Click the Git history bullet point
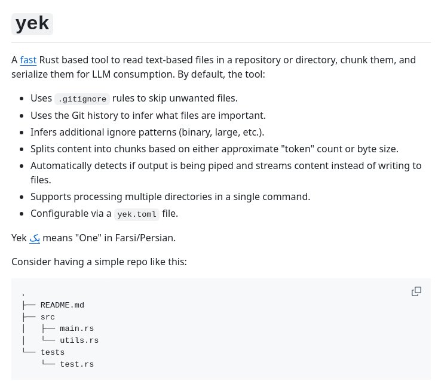Screen dimensions: 435x381 tap(148, 115)
